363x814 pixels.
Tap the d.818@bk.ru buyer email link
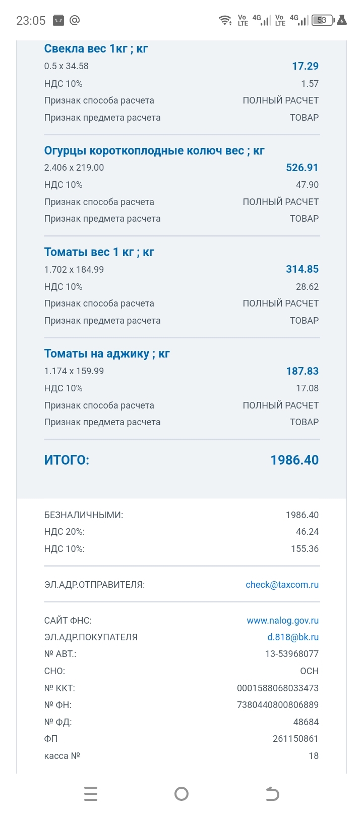(x=292, y=637)
